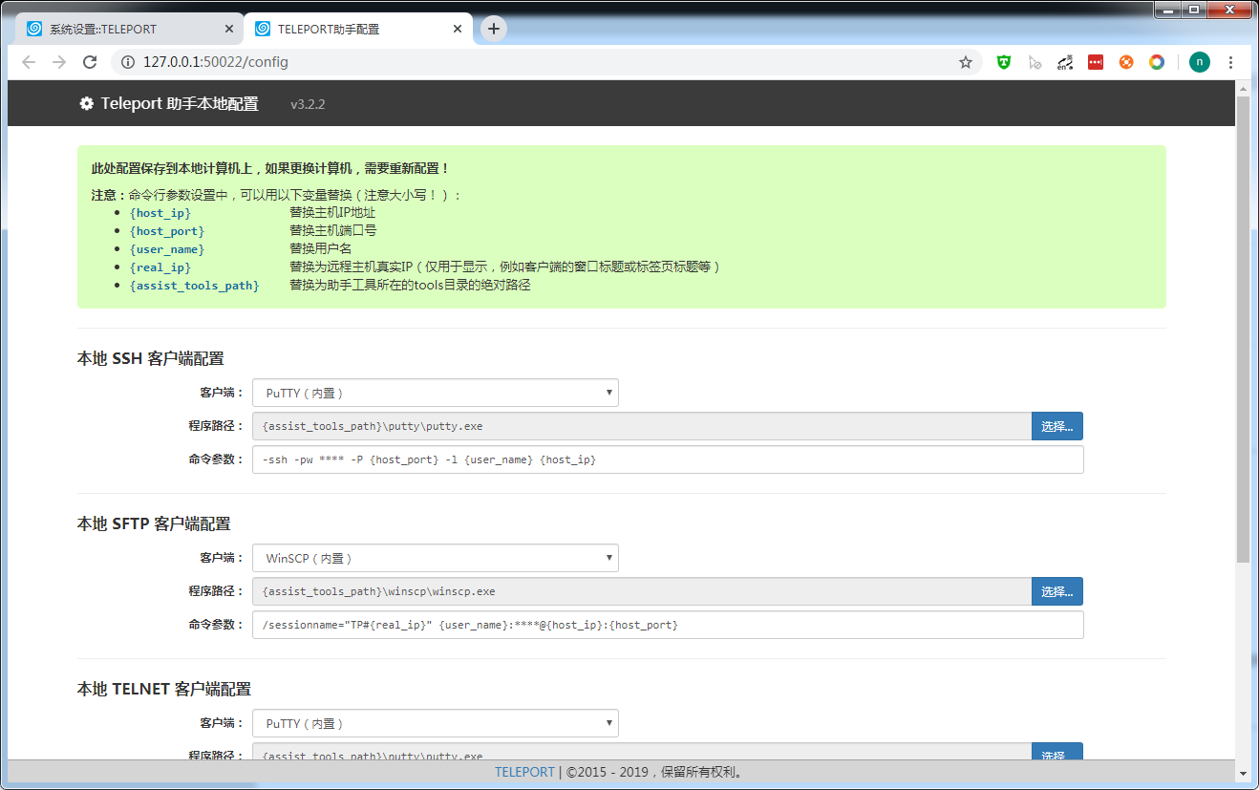Click the scrollbar down arrow
Screen dimensions: 1259x790
tap(1242, 773)
